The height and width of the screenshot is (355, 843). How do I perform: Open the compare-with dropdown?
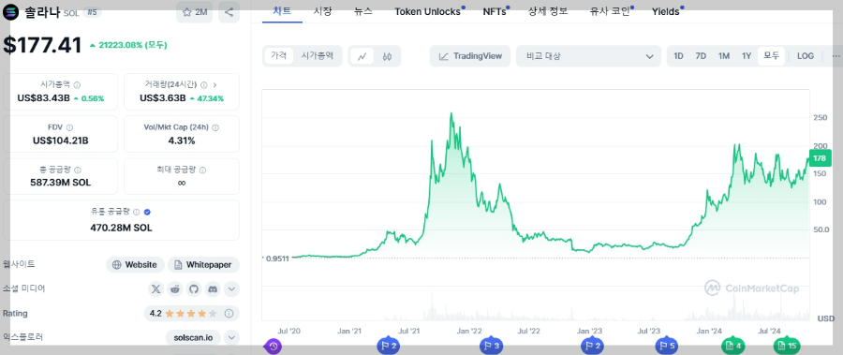click(x=588, y=56)
